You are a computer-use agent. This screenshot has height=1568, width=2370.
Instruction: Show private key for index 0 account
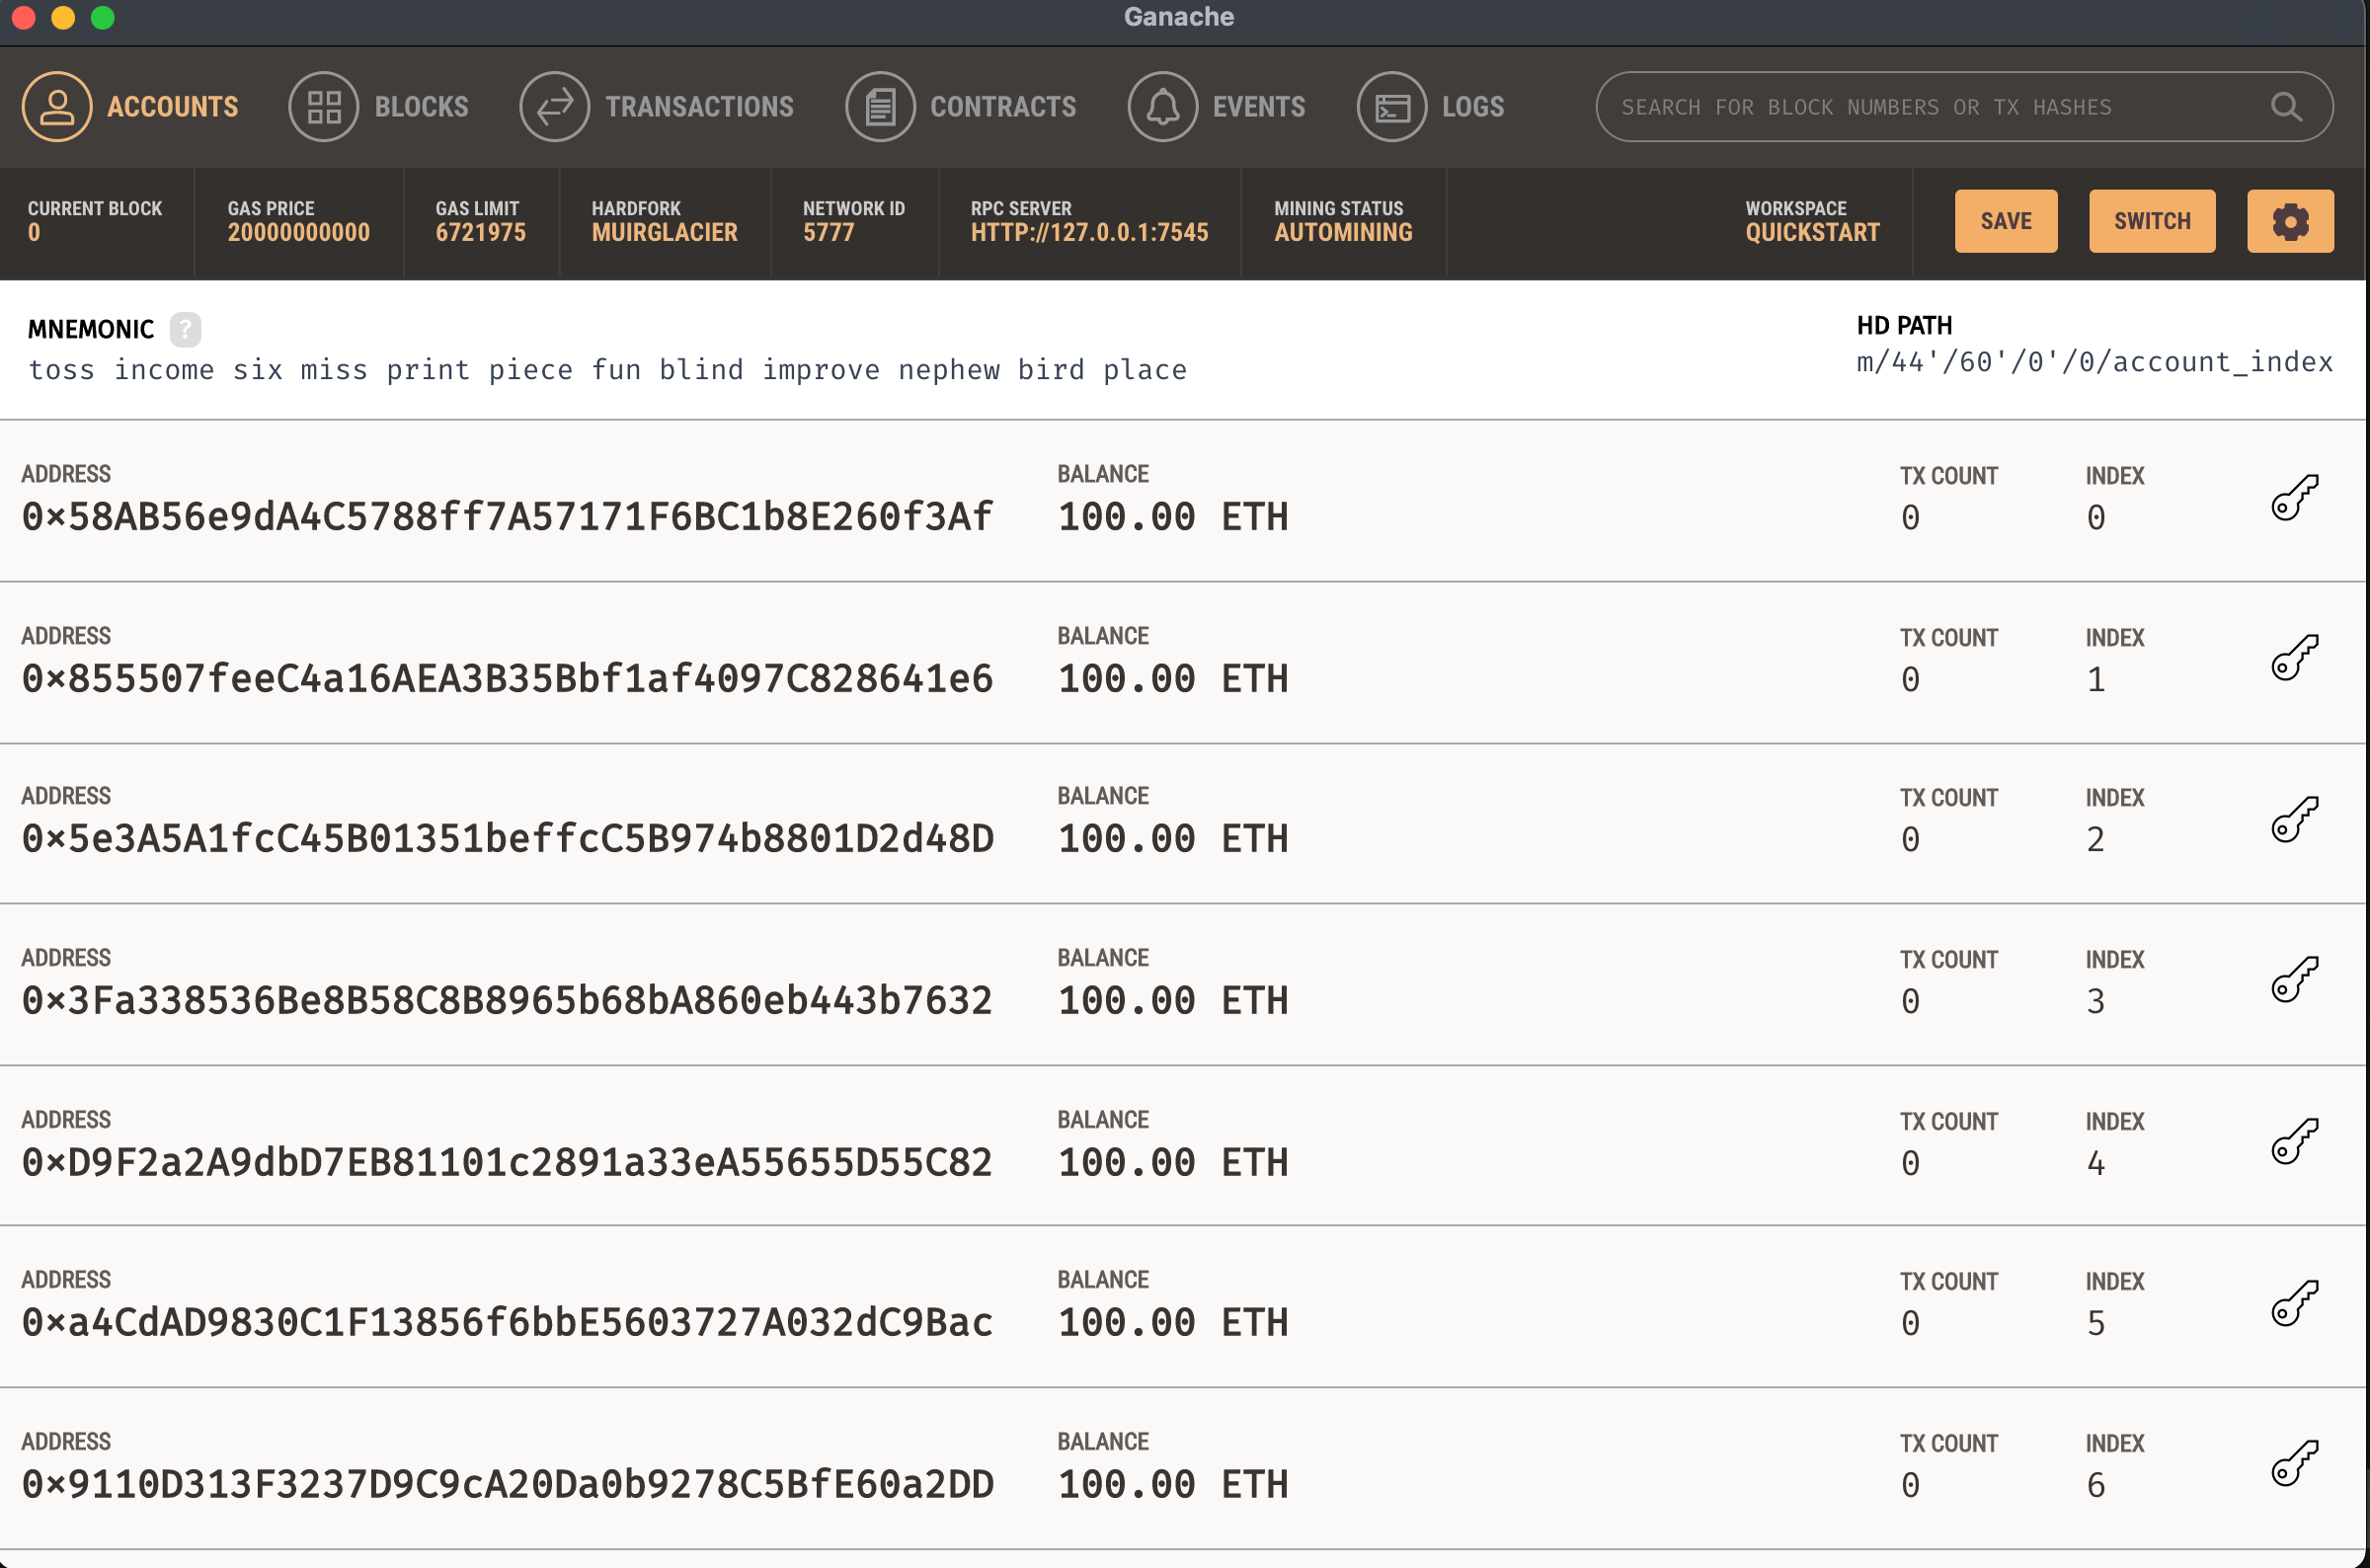click(2294, 498)
